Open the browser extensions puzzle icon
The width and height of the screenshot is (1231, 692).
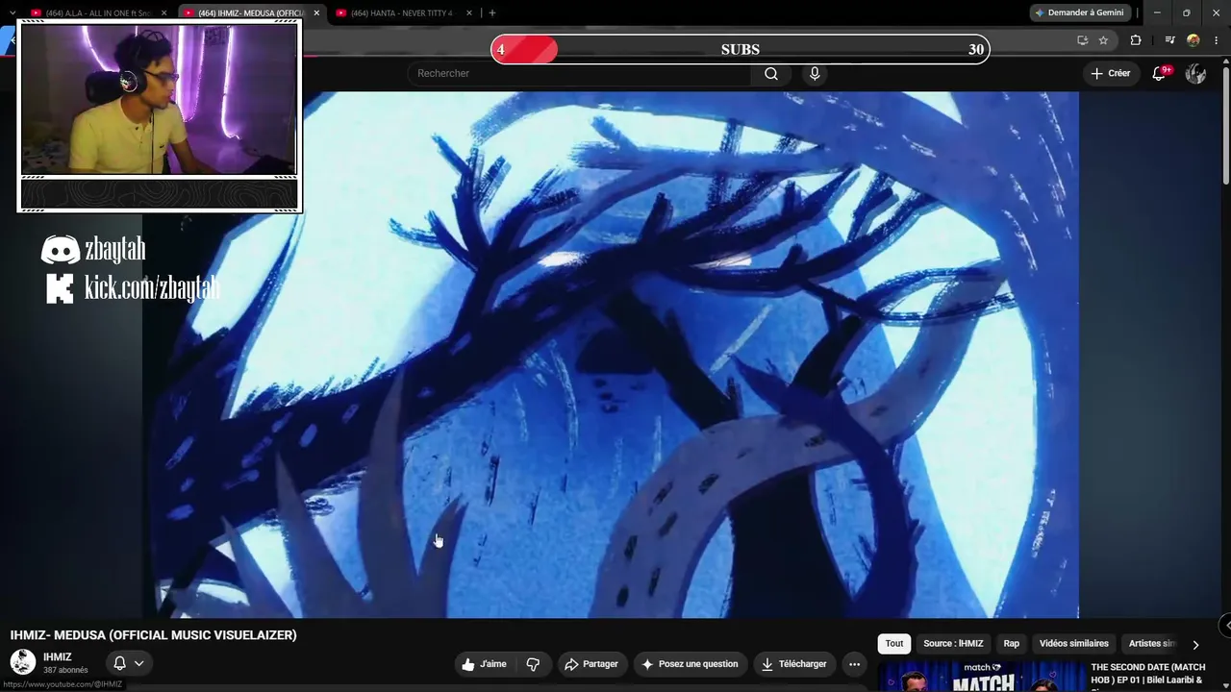(x=1136, y=40)
